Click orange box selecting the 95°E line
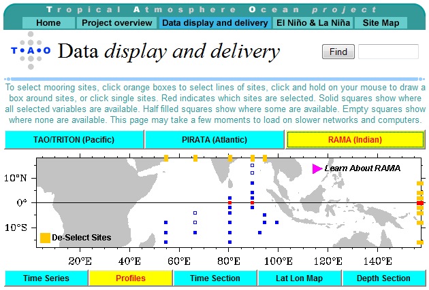The image size is (429, 290). click(x=265, y=158)
